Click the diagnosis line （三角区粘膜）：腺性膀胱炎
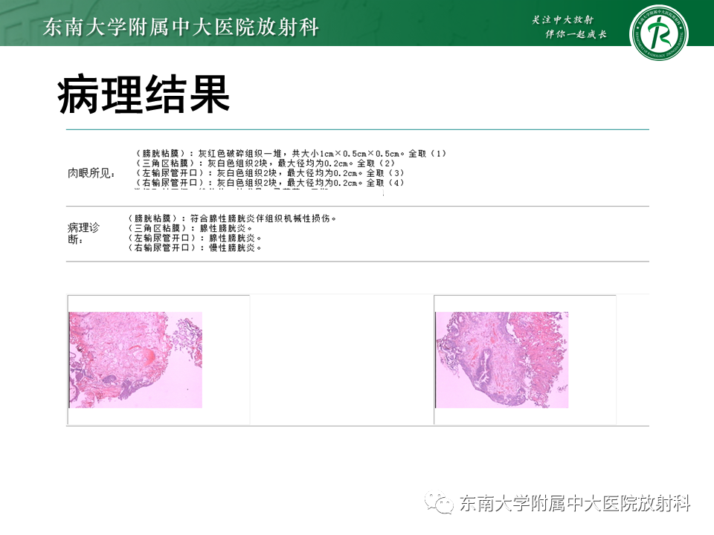Viewport: 714px width, 535px height. pos(190,228)
